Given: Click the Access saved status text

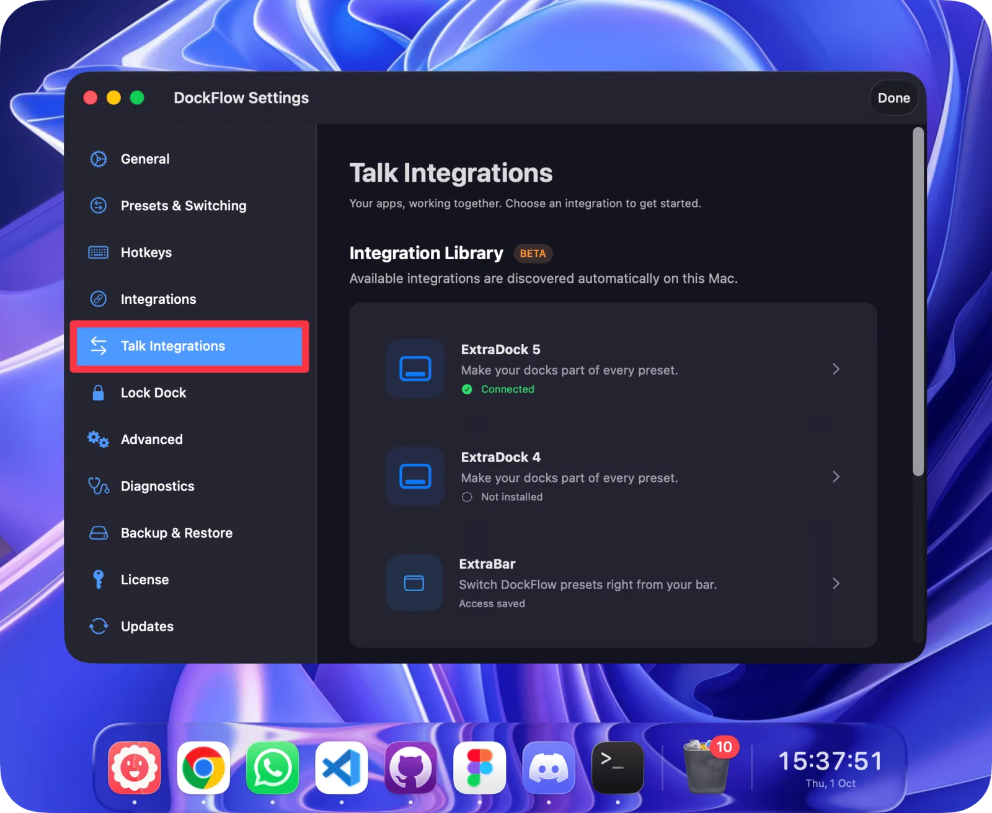Looking at the screenshot, I should (x=492, y=603).
